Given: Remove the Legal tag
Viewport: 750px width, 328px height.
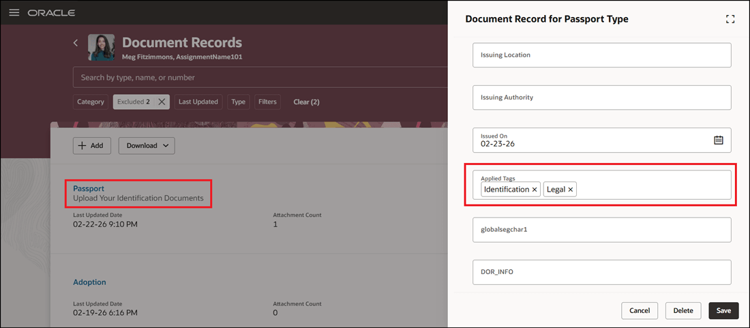Looking at the screenshot, I should 571,190.
